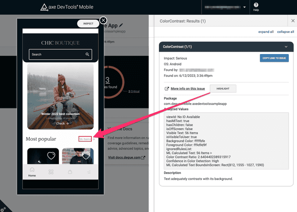Screen dimensions: 297x212
Task: Collapse the ColorContrast (1/1) section
Action: (x=286, y=46)
